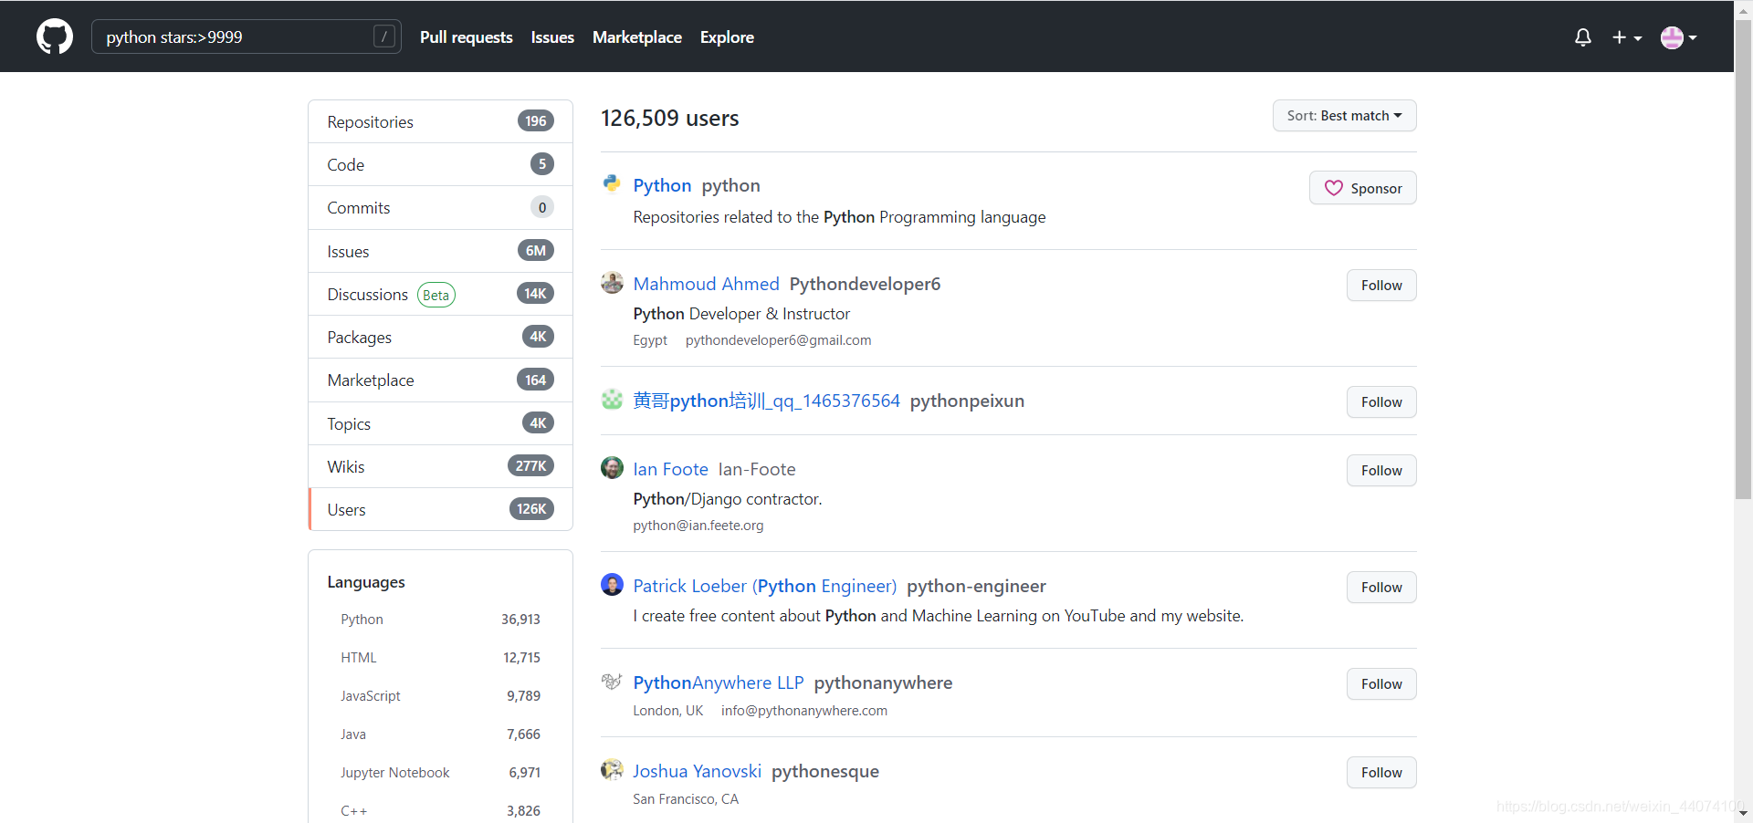Open the user avatar account menu
Viewport: 1753px width, 823px height.
click(1678, 37)
